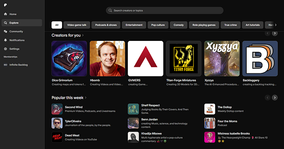284x149 pixels.
Task: Open Second Wind creator avatar
Action: click(57, 109)
